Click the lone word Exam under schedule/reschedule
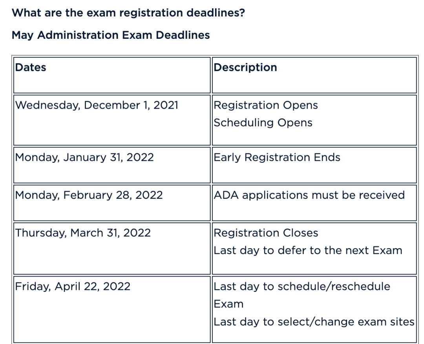 point(228,304)
